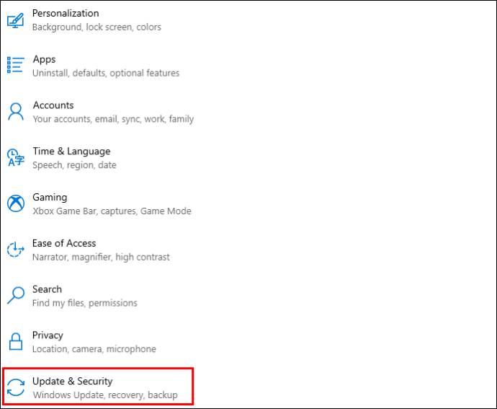Open Gaming settings title text
497x409 pixels.
[50, 198]
